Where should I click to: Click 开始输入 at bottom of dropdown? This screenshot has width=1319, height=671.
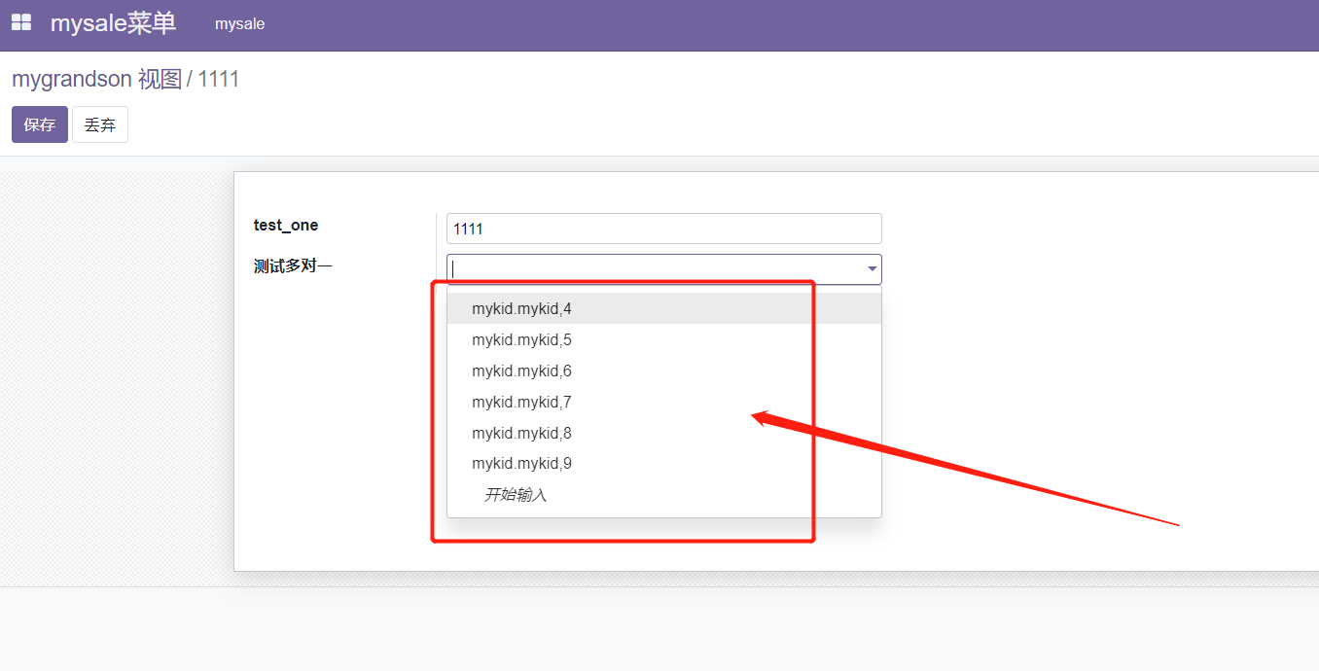point(516,494)
